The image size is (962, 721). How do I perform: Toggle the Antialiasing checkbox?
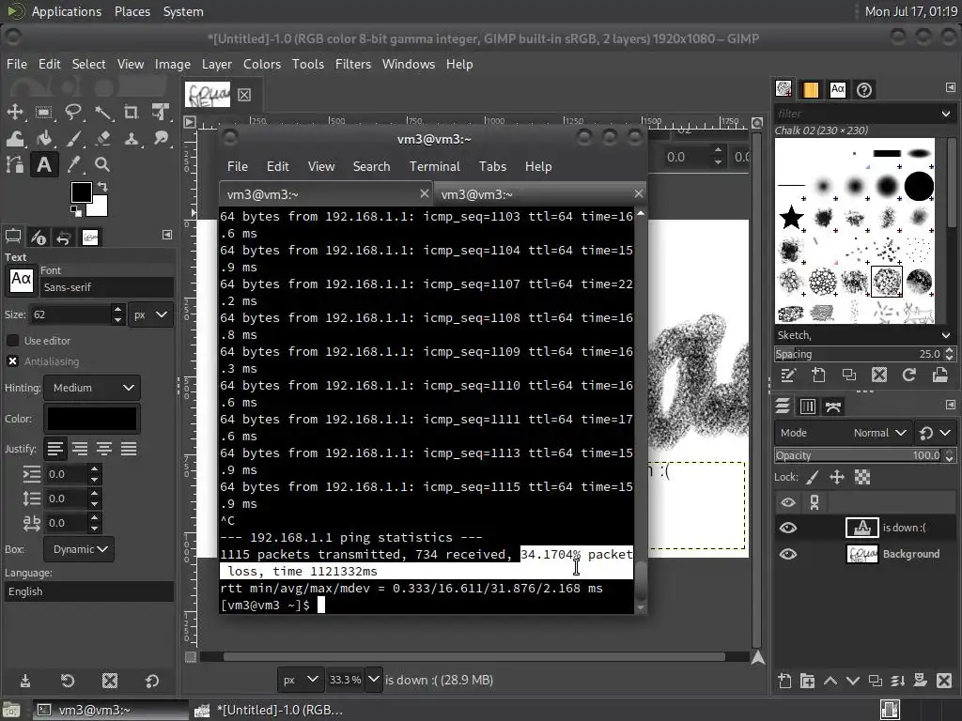[12, 361]
